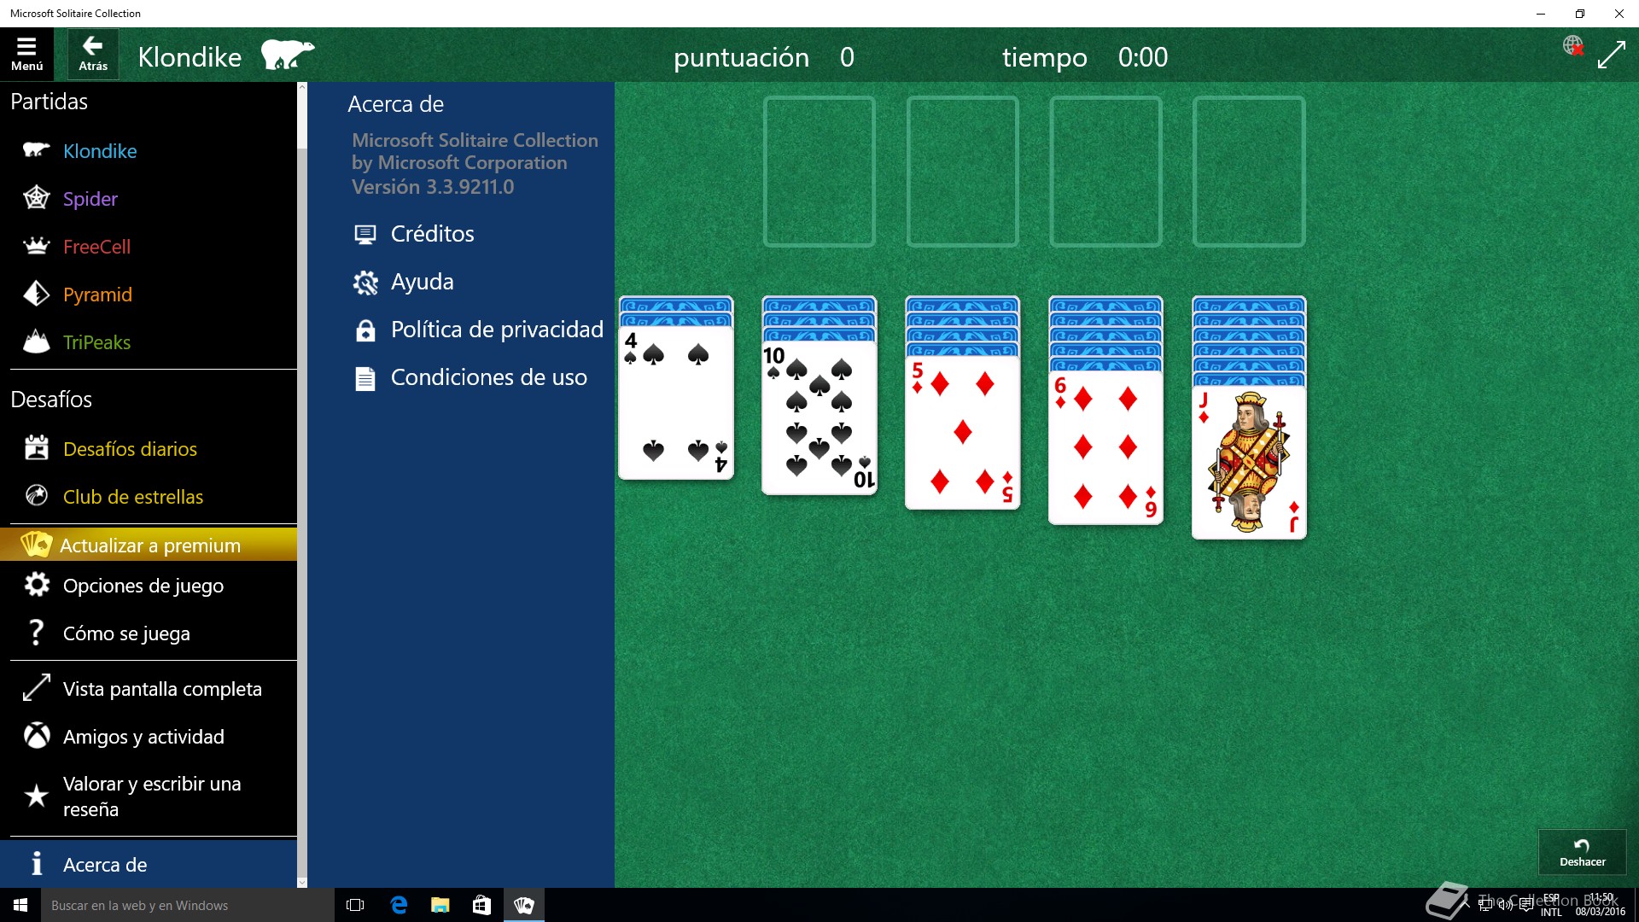
Task: Select Acerca de in sidebar
Action: coord(149,865)
